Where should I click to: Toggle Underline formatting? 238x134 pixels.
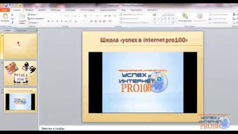coord(57,21)
